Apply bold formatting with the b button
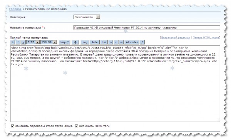231x140 pixels. tap(12, 42)
